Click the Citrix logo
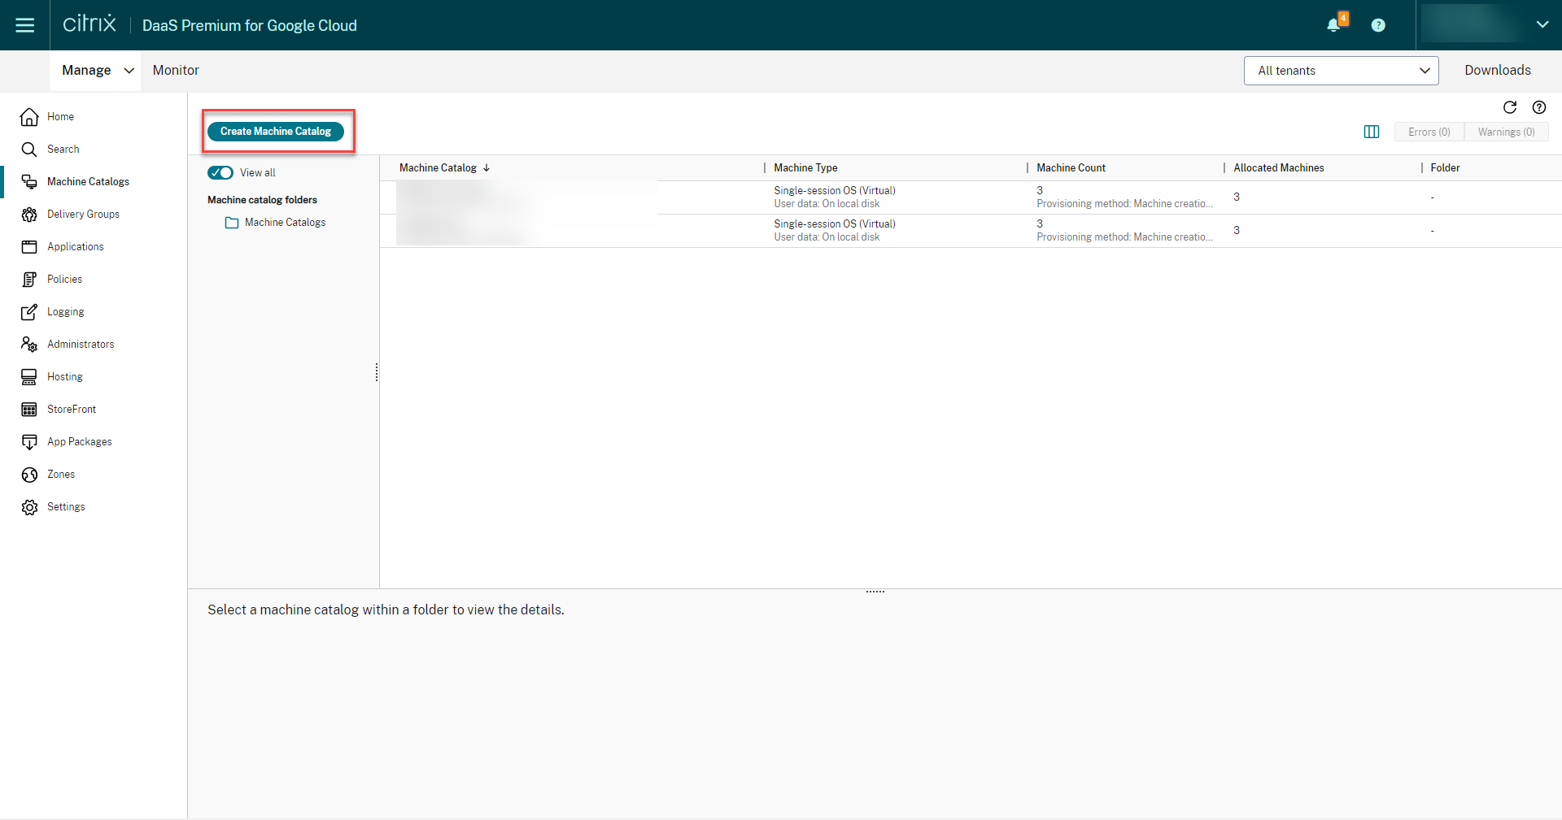Screen dimensions: 1562x820 click(x=89, y=24)
